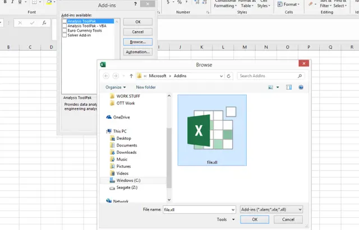Go back in the Browse dialog
359x230 pixels.
point(106,76)
